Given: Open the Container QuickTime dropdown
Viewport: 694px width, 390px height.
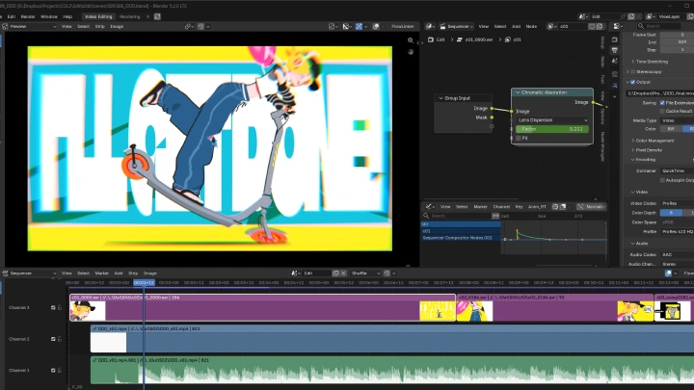Looking at the screenshot, I should 677,170.
